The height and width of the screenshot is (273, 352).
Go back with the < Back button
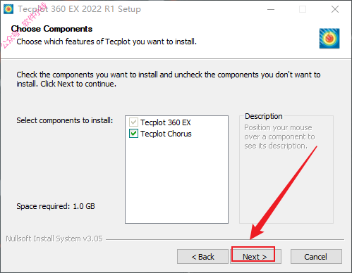coord(202,257)
